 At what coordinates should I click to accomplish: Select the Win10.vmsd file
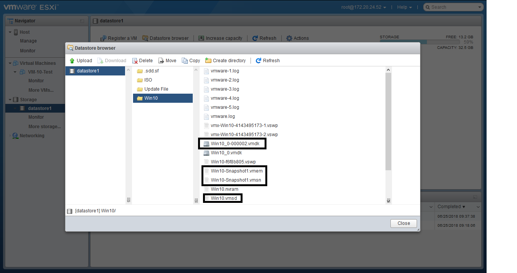[224, 198]
